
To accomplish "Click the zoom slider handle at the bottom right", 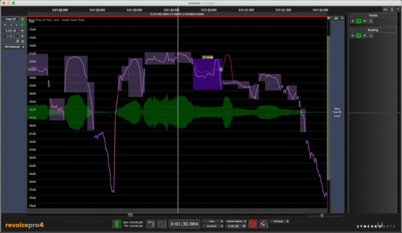I will [322, 215].
